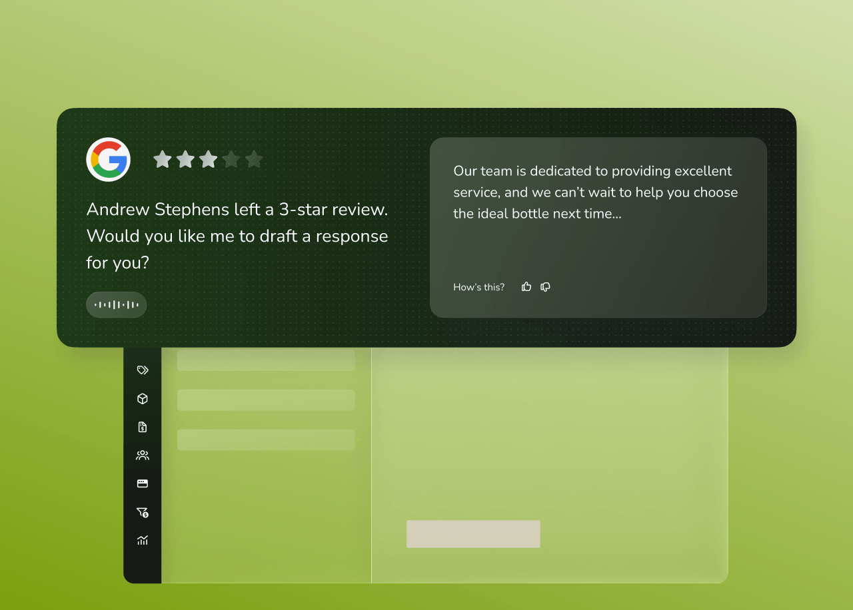The image size is (853, 610).
Task: Click the beige placeholder button
Action: [x=473, y=534]
